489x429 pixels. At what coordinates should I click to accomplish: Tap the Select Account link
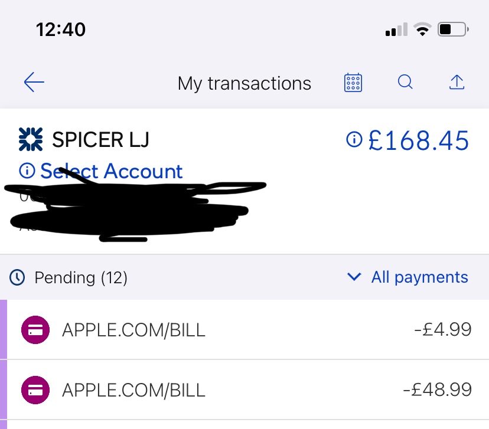point(111,171)
